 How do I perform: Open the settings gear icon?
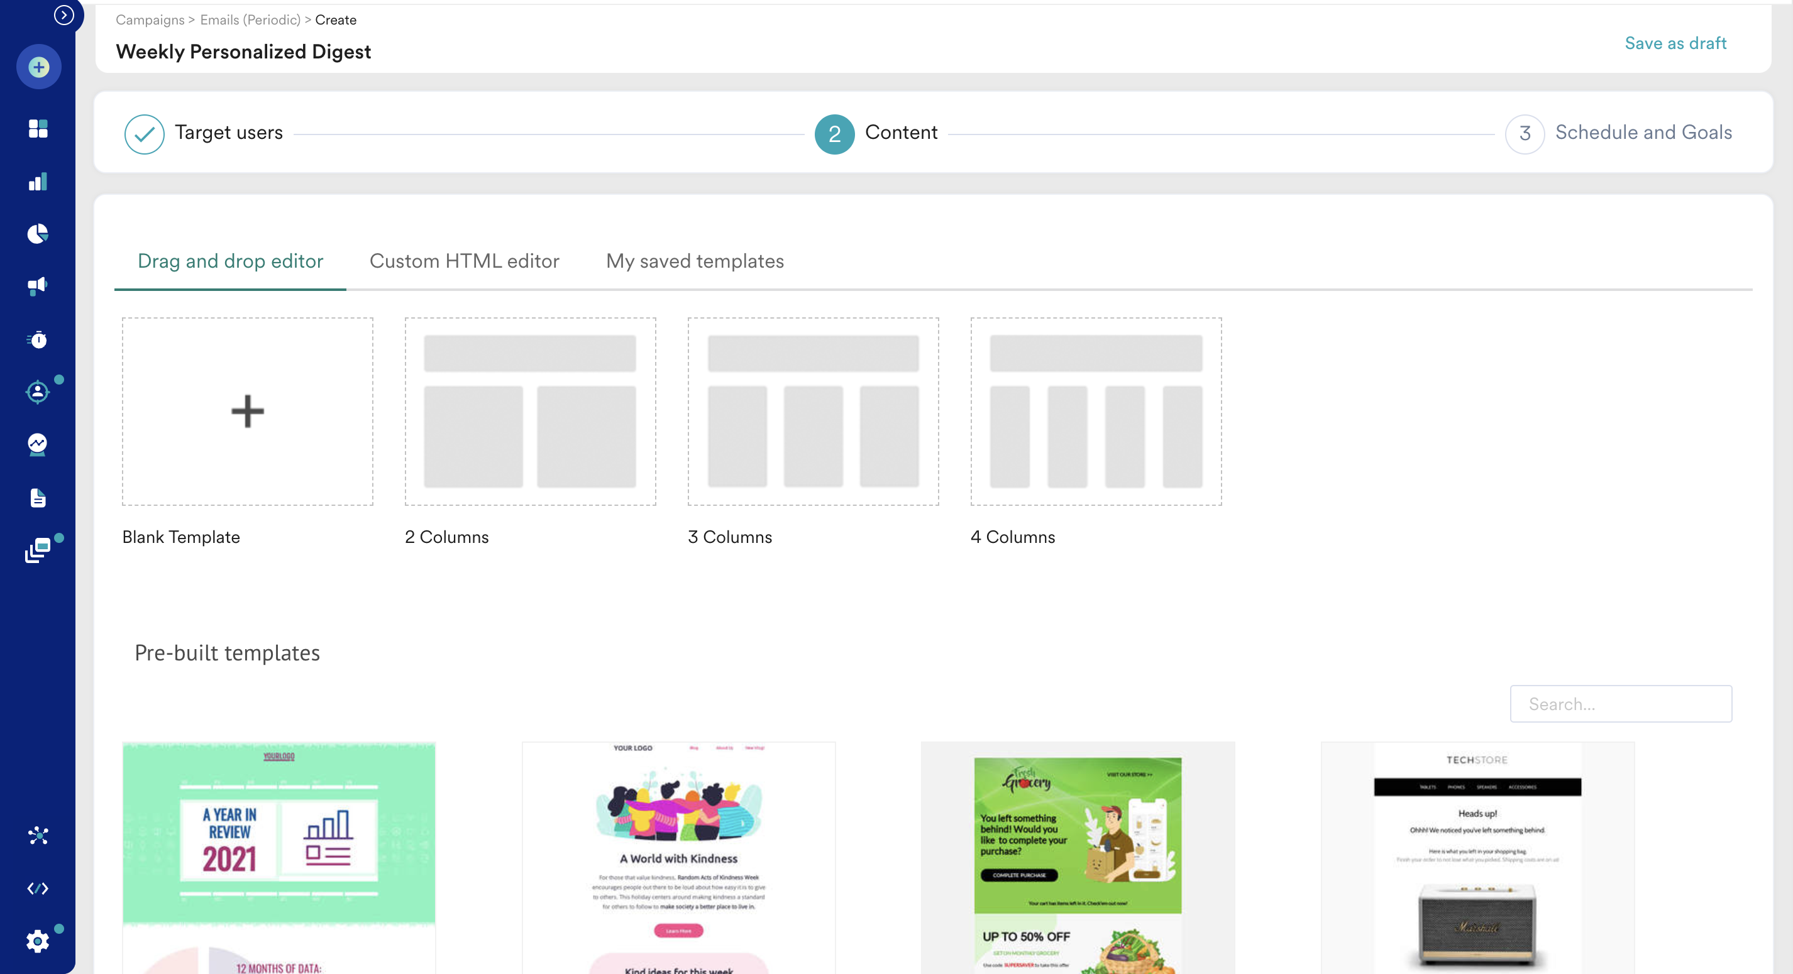click(x=38, y=941)
